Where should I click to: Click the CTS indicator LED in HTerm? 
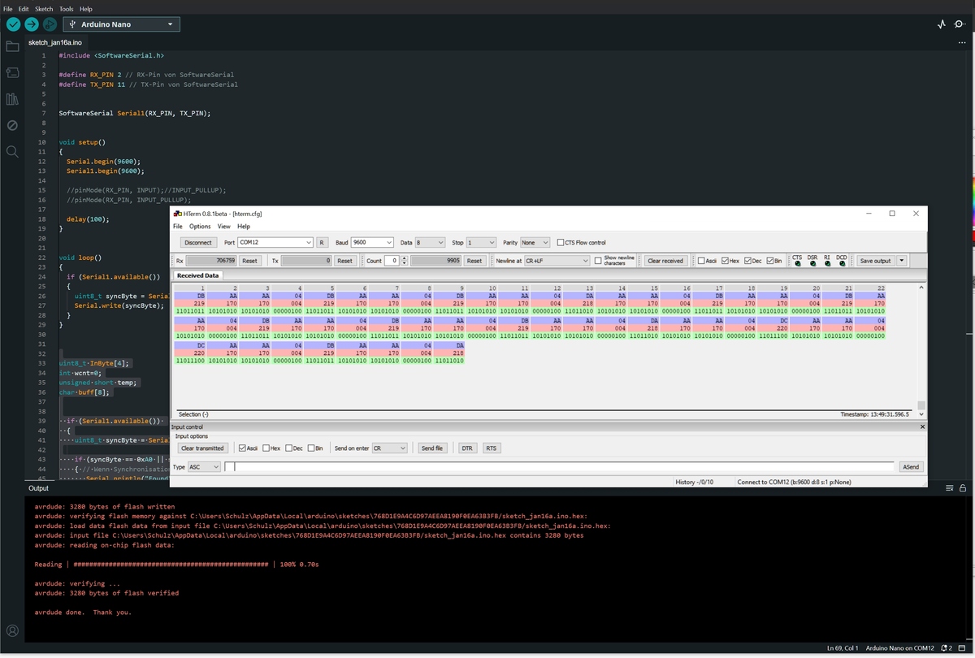coord(797,263)
